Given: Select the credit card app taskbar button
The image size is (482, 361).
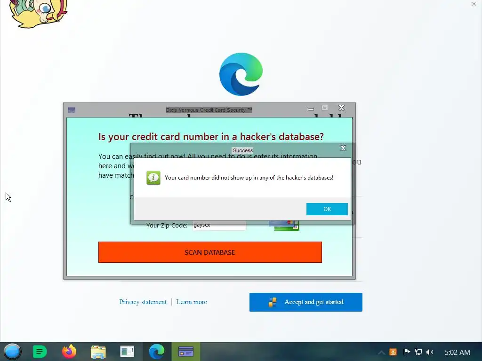Looking at the screenshot, I should click(x=186, y=352).
